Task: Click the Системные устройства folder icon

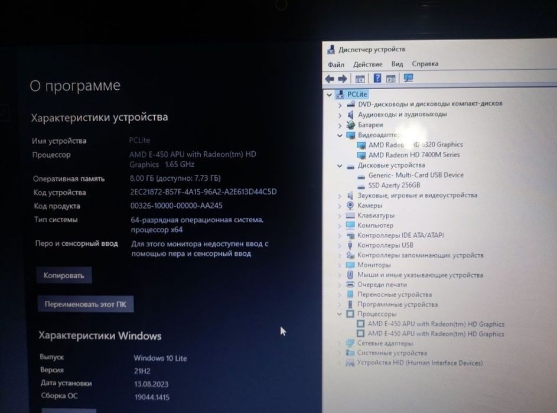Action: click(x=350, y=353)
